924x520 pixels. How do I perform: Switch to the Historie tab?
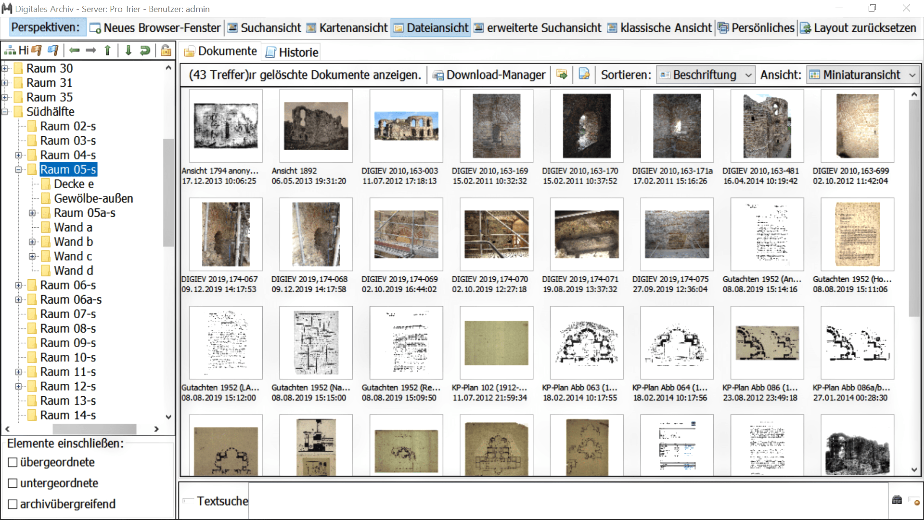(x=292, y=52)
